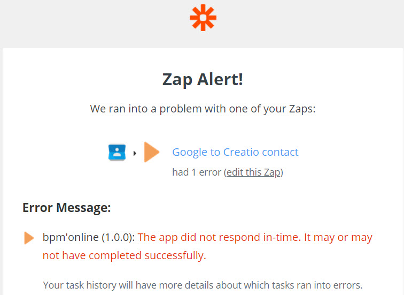
Task: Click the word 'Google' in the Zap title
Action: [190, 152]
